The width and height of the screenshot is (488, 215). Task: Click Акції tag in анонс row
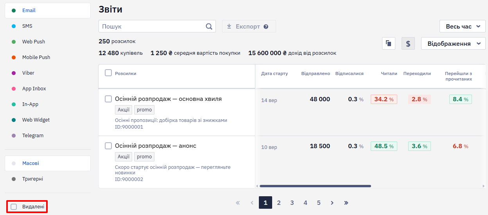point(124,157)
